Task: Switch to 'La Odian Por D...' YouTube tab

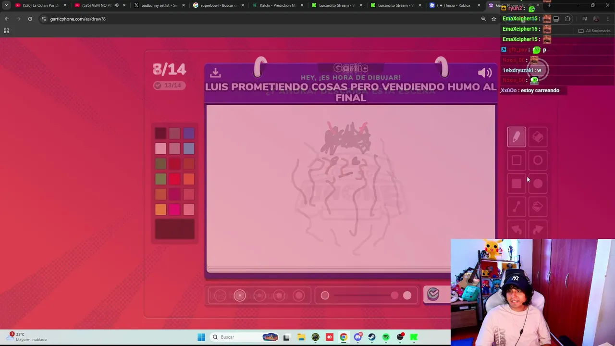Action: (41, 5)
